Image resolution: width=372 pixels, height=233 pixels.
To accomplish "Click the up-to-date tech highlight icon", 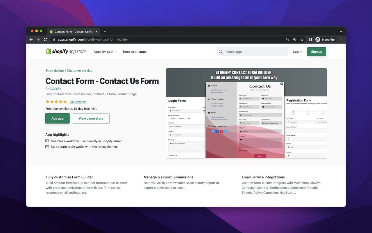I will point(47,147).
